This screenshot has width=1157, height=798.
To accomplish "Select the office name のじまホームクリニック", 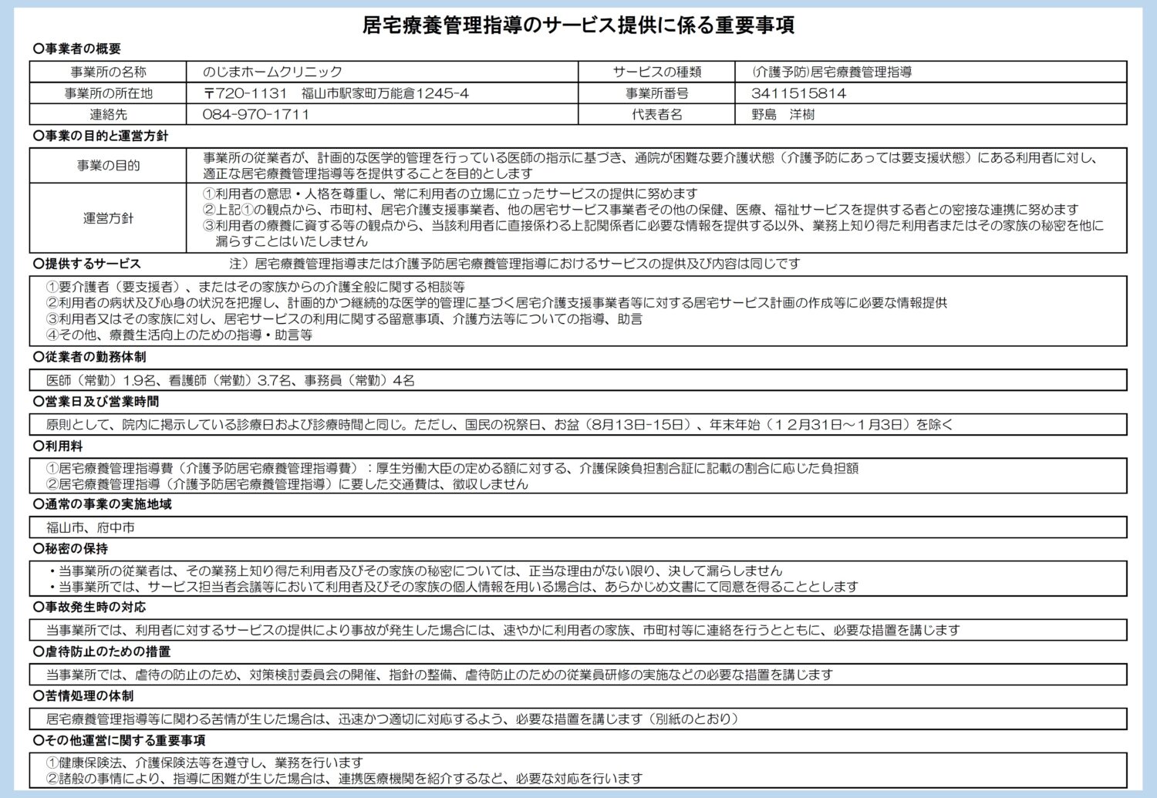I will point(272,72).
